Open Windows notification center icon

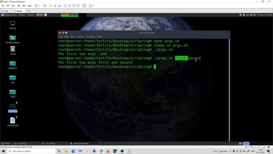click(268, 151)
